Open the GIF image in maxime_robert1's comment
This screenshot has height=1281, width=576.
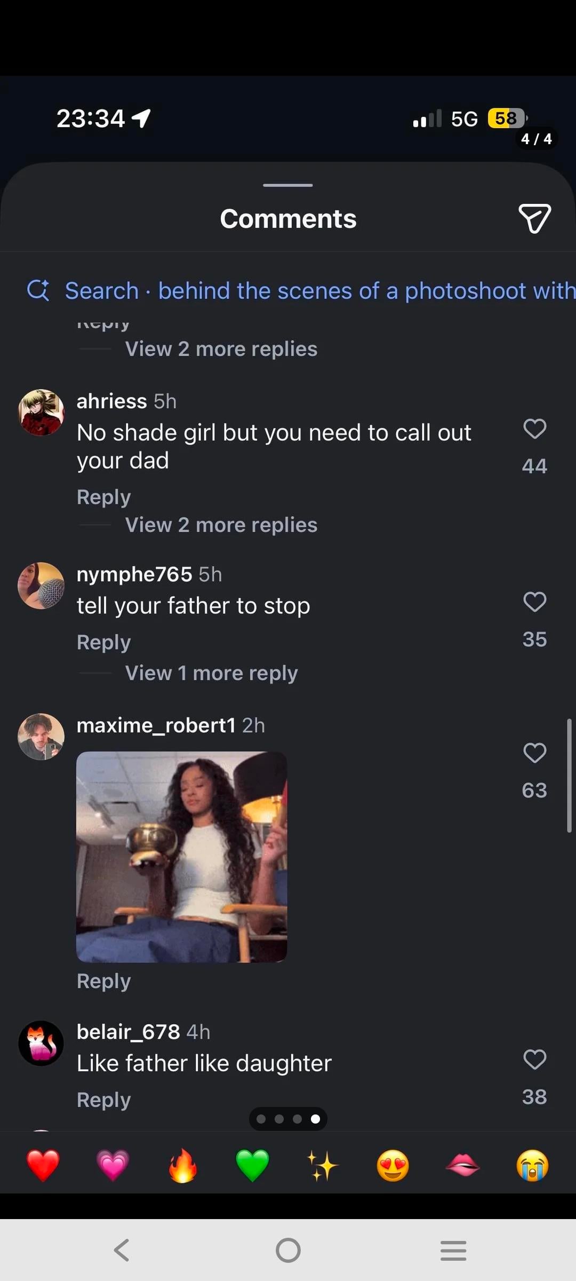click(181, 857)
